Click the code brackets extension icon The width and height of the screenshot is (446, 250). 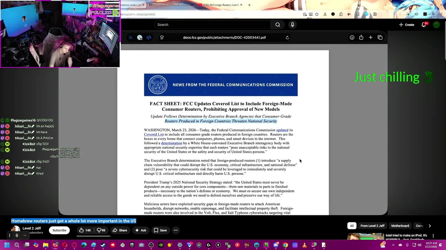click(x=149, y=37)
